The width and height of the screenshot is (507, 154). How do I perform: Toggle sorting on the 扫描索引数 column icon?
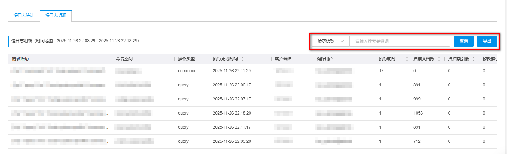pyautogui.click(x=473, y=59)
